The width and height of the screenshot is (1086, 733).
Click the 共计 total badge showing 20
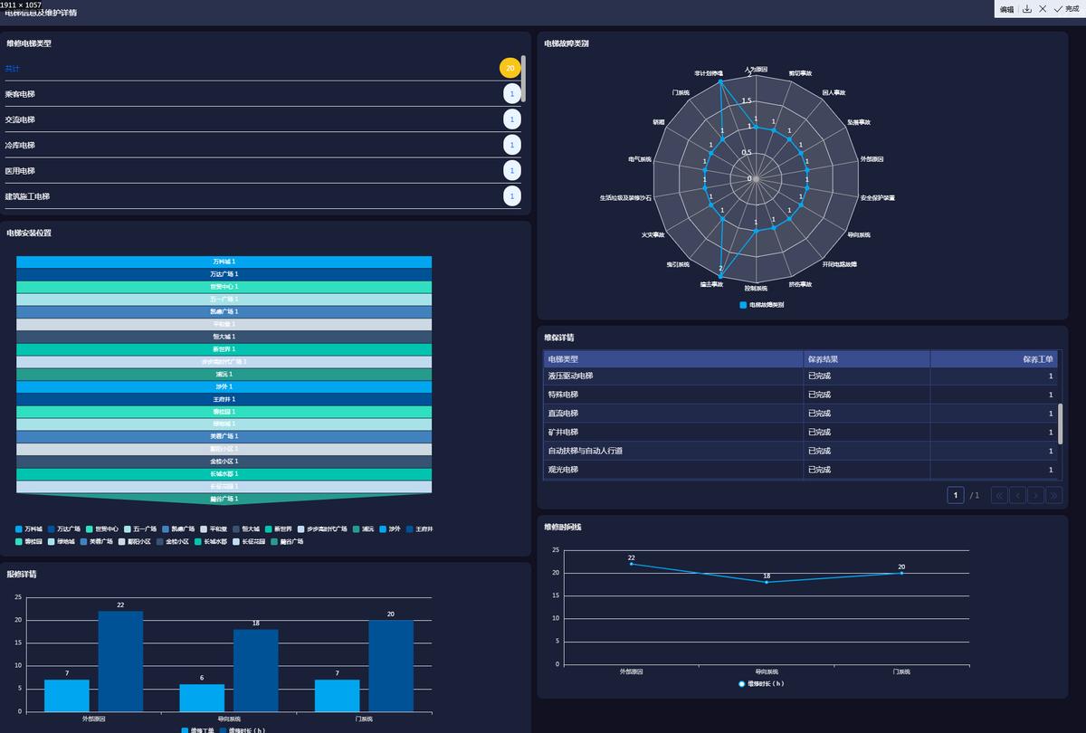510,68
